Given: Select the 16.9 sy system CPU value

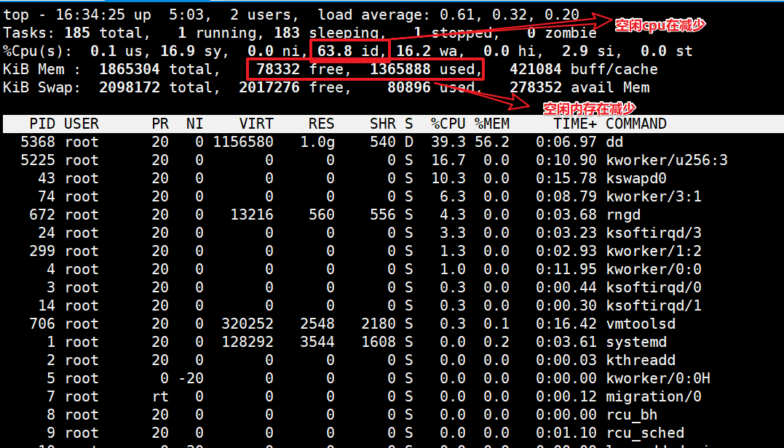Looking at the screenshot, I should pos(194,52).
